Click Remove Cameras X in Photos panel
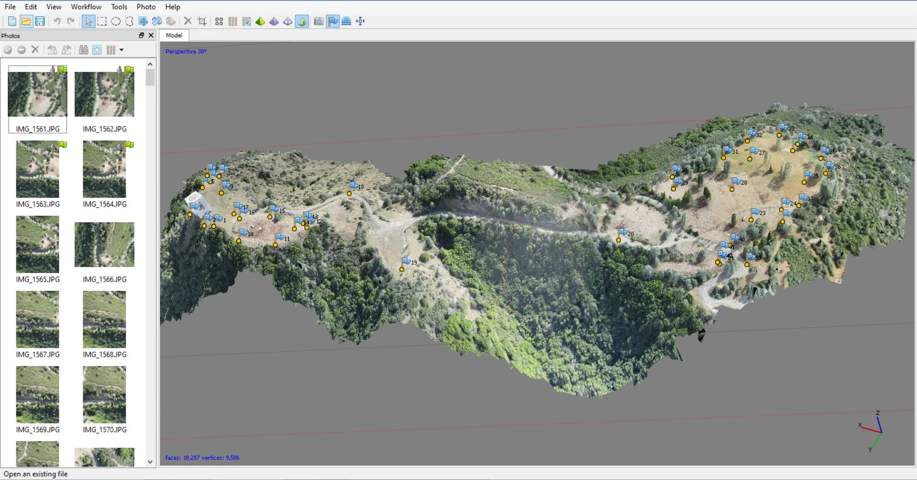917x480 pixels. [x=35, y=50]
